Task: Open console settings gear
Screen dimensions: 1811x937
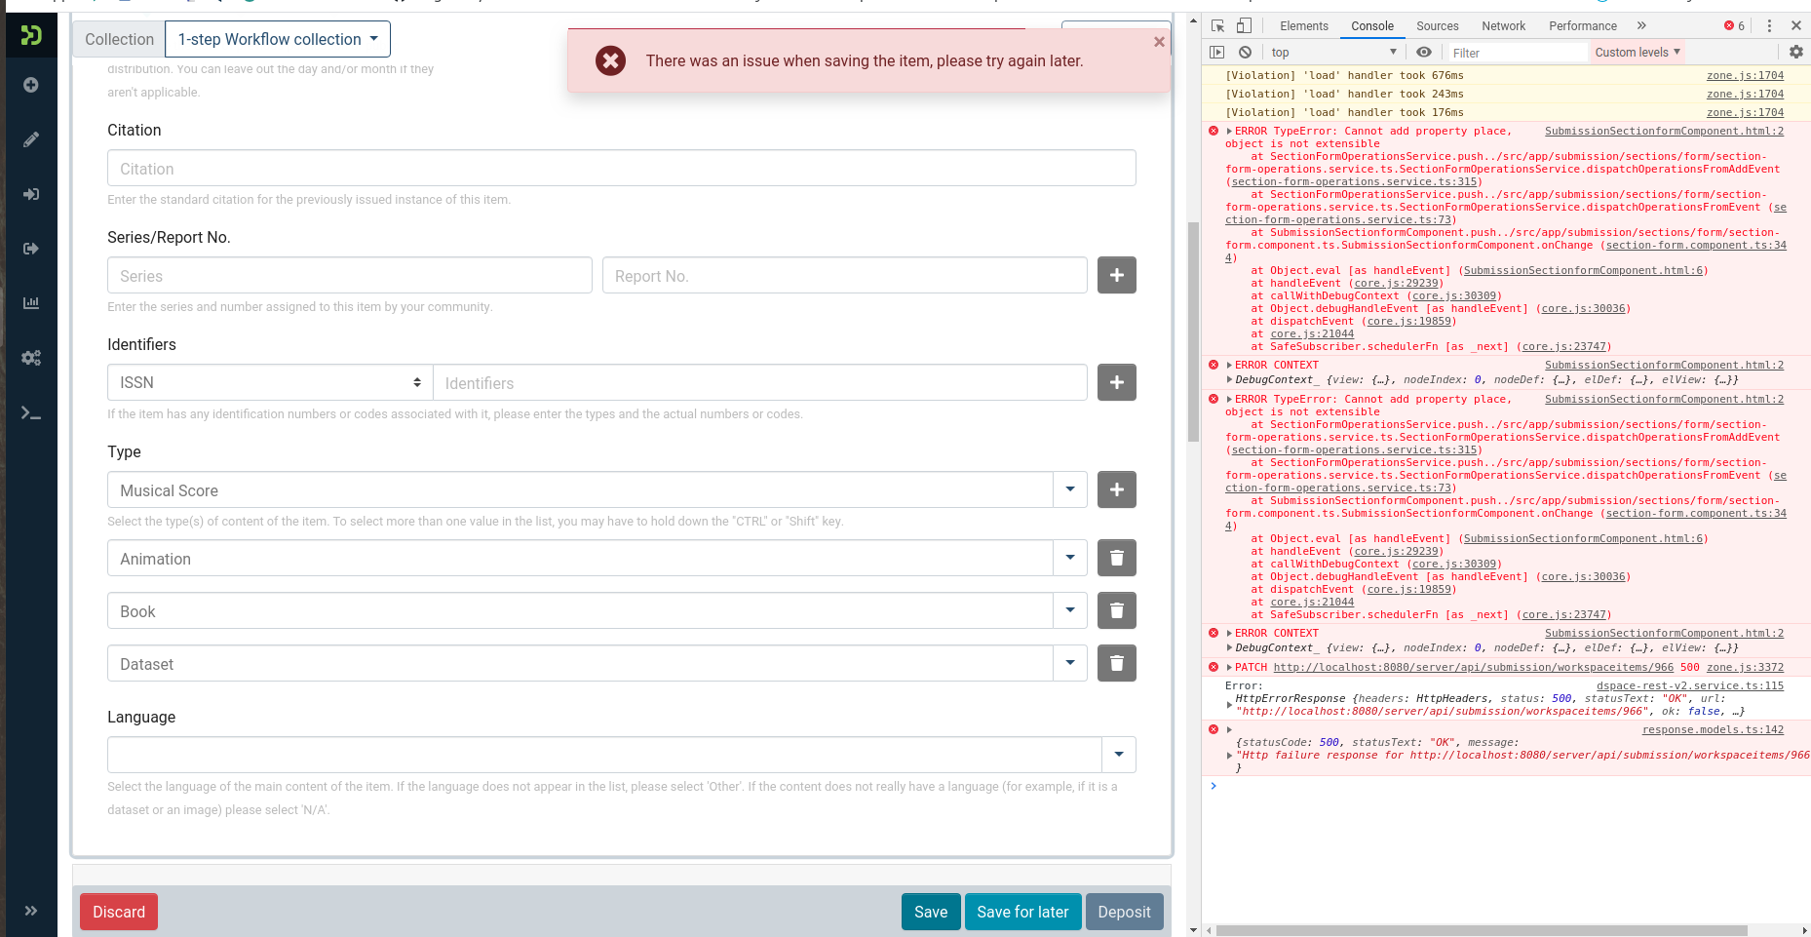Action: coord(1796,53)
